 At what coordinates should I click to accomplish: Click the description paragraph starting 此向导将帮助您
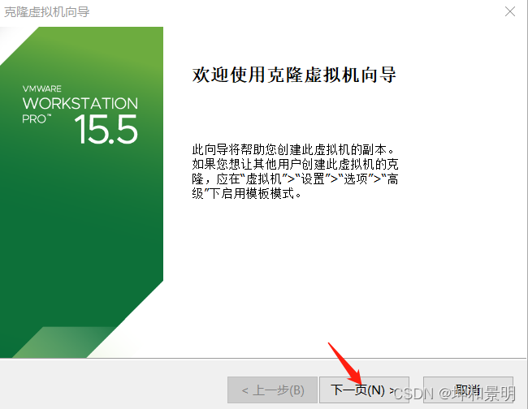(x=295, y=171)
